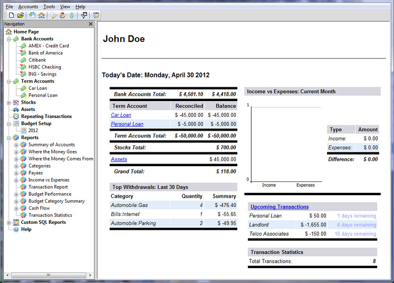This screenshot has width=394, height=283.
Task: Open the Accounts menu
Action: (x=28, y=6)
